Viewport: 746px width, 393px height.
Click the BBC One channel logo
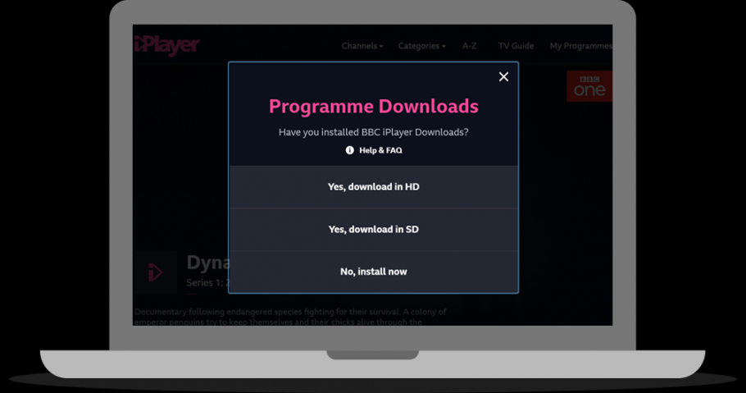point(589,86)
